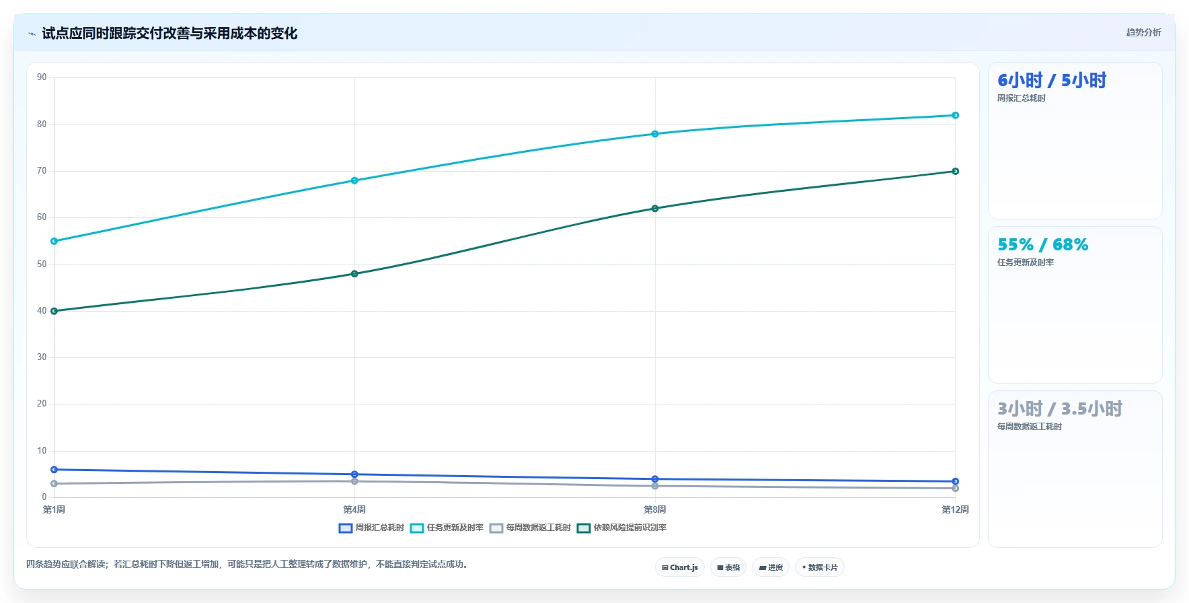This screenshot has width=1189, height=603.
Task: Click the 依赖风险提前识别率 point at 第1周 (40)
Action: (x=54, y=311)
